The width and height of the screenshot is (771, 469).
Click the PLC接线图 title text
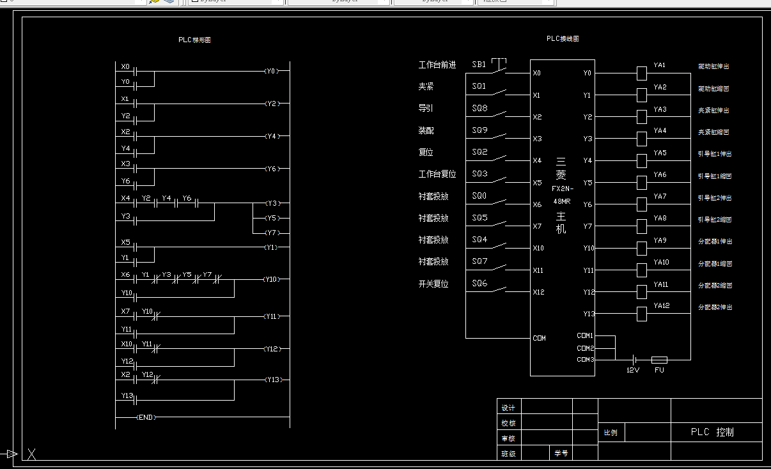point(563,38)
